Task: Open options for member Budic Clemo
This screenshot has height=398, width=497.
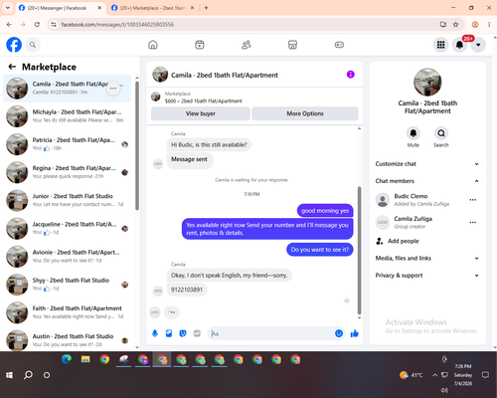Action: (473, 200)
